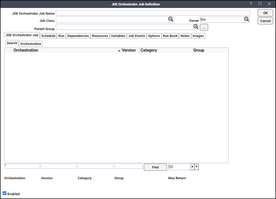Switch to the Options tab
The image size is (276, 199).
point(154,36)
